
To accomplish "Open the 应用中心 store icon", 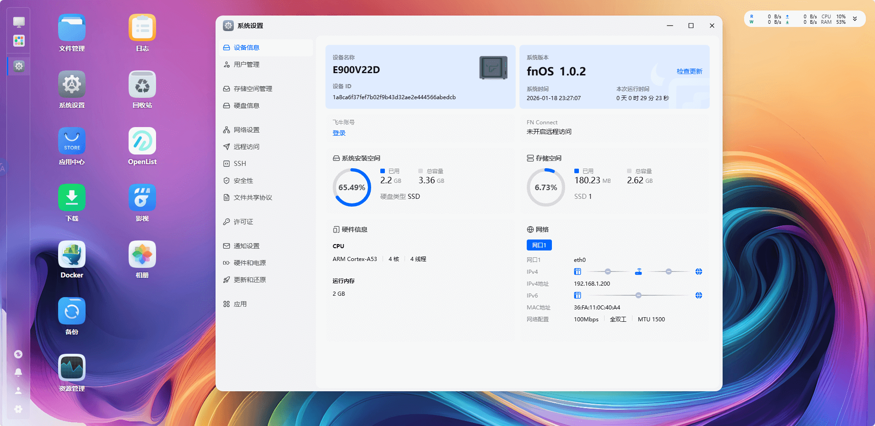I will (72, 141).
